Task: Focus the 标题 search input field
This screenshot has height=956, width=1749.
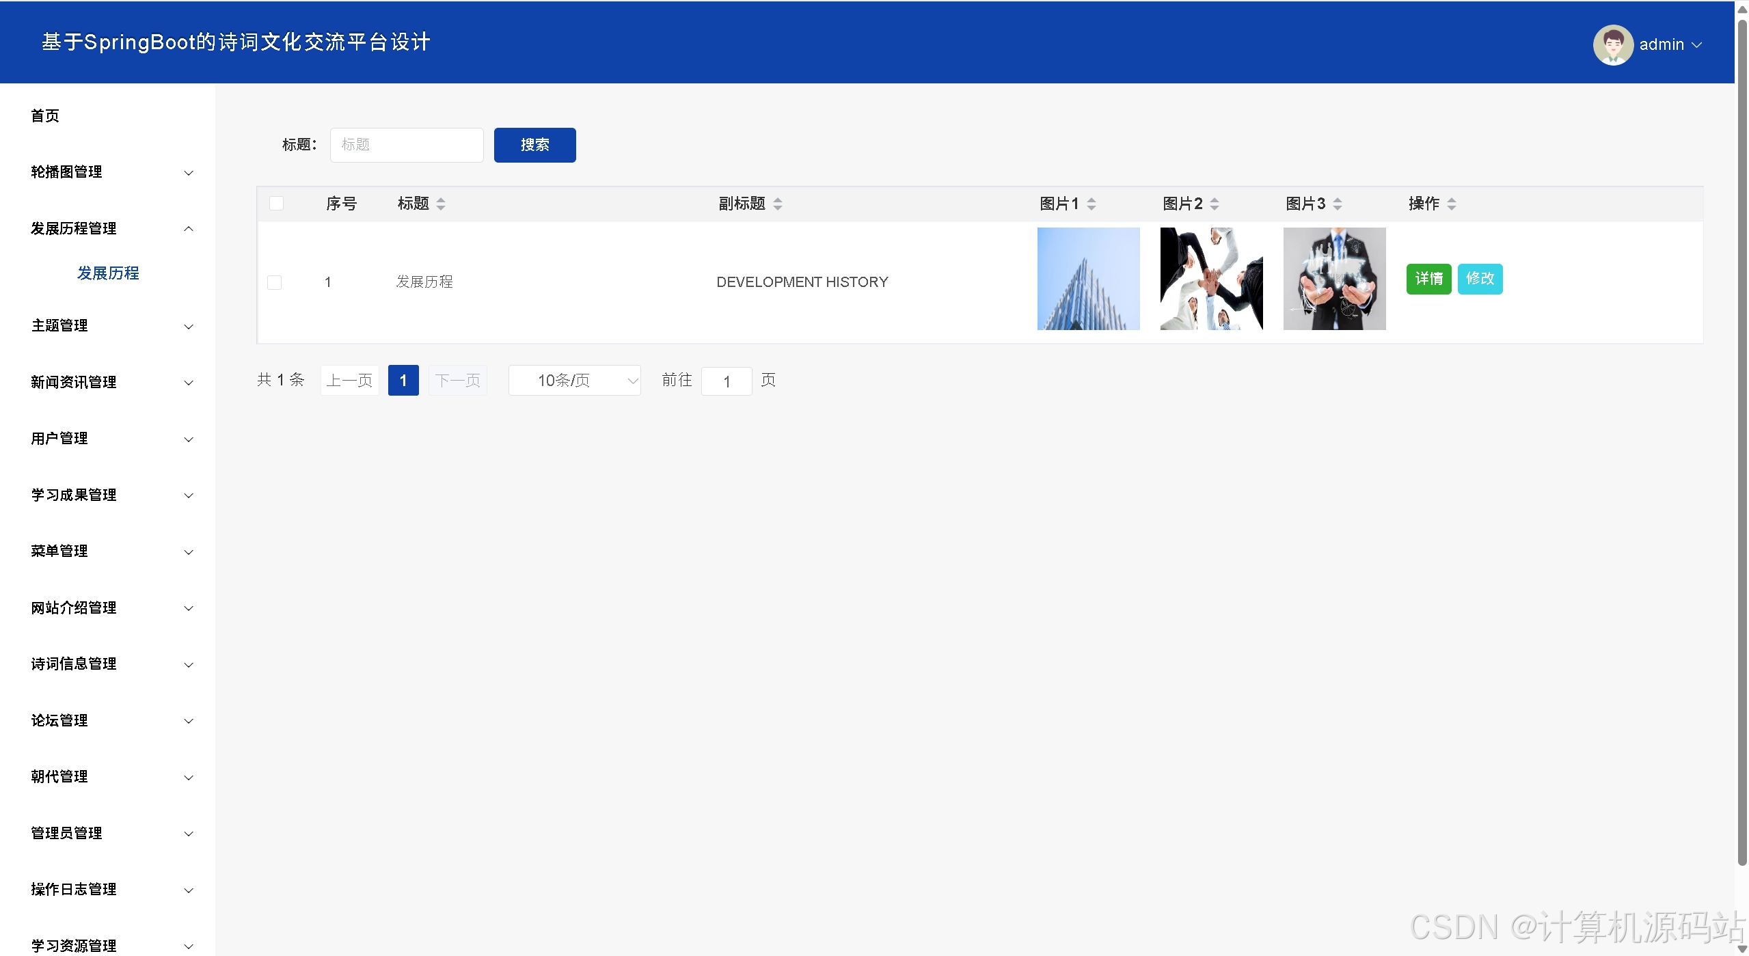Action: [407, 145]
